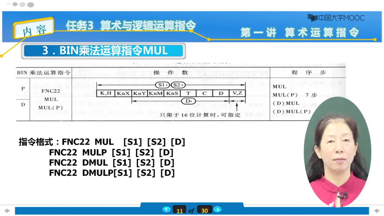Viewport: 384px width, 216px height.
Task: Click the BIN乘法运算指令 table header
Action: tap(44, 73)
